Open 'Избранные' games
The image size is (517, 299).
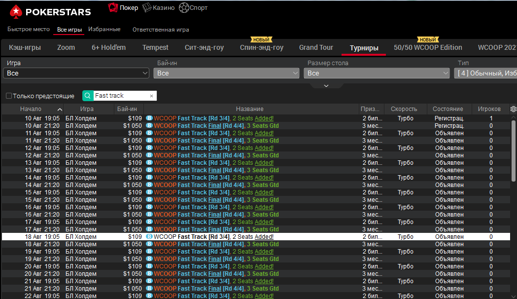coord(104,30)
